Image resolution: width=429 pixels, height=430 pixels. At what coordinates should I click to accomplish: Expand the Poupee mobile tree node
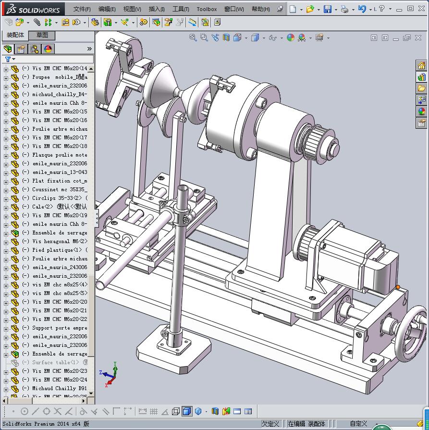coord(6,77)
